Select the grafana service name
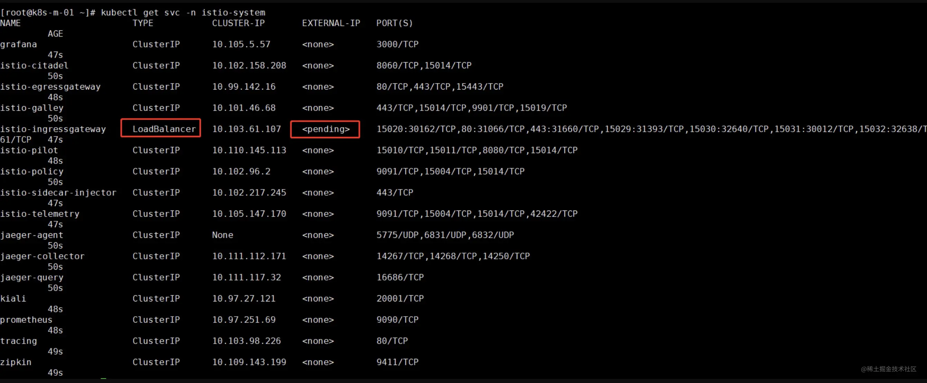This screenshot has height=383, width=927. click(18, 45)
